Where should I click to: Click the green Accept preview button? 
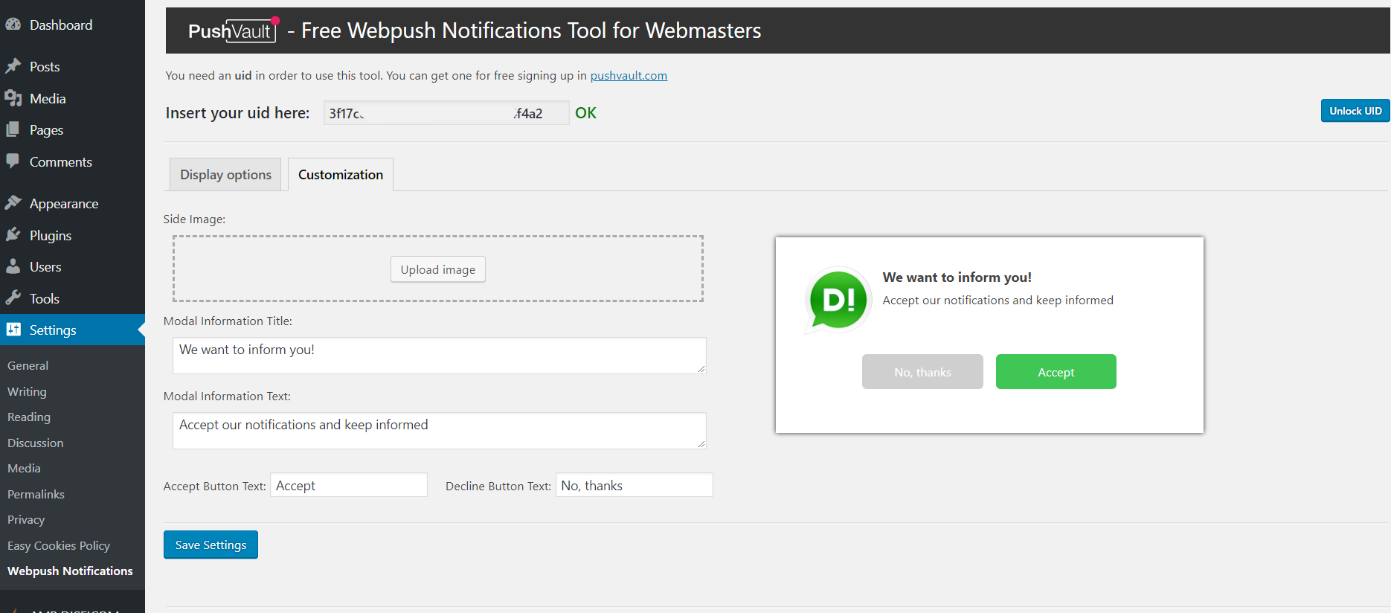tap(1056, 372)
